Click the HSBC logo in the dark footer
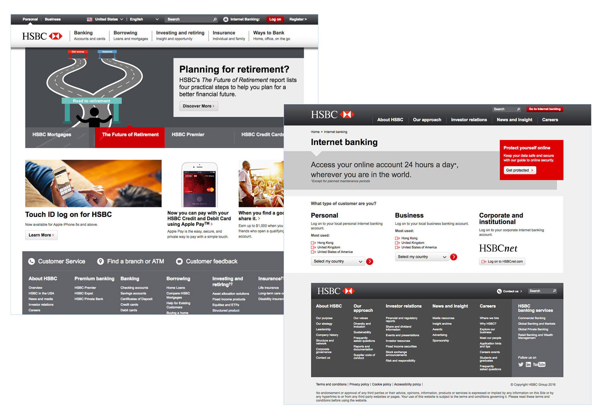Viewport: 604px width, 416px height. coord(336,291)
